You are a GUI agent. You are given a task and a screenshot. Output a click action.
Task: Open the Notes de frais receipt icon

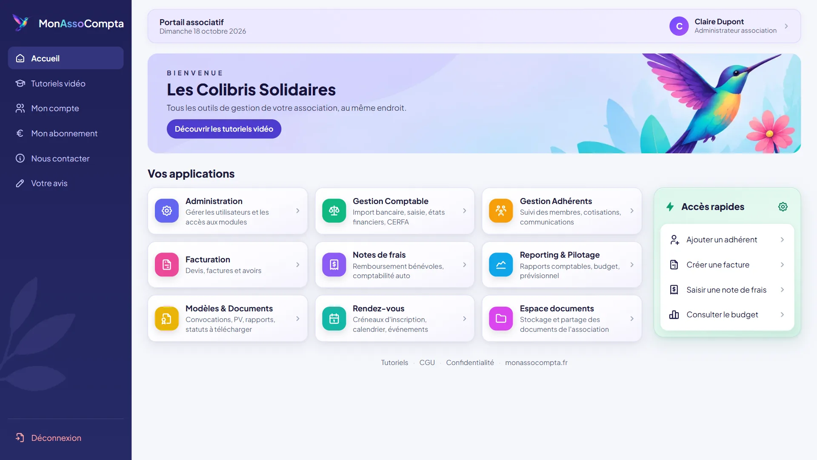(334, 264)
